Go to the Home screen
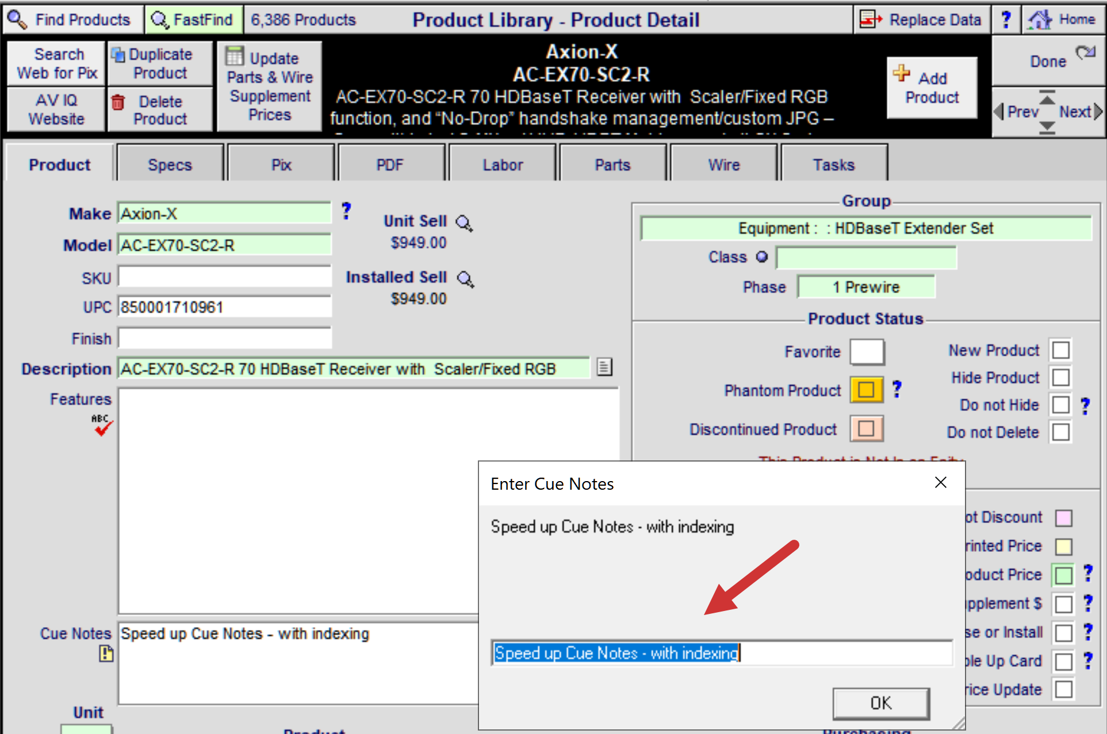1107x734 pixels. (1063, 20)
